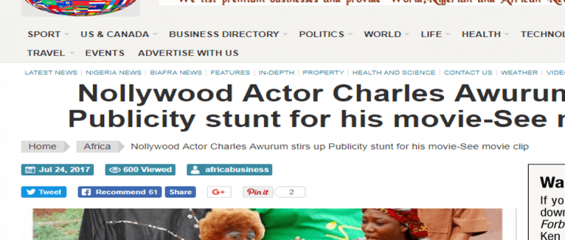Go to Home breadcrumb link

point(42,147)
